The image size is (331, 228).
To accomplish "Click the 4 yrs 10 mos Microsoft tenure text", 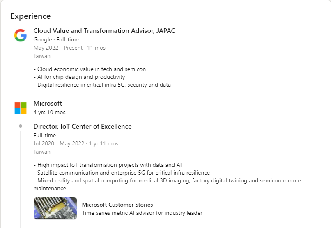I will (50, 112).
